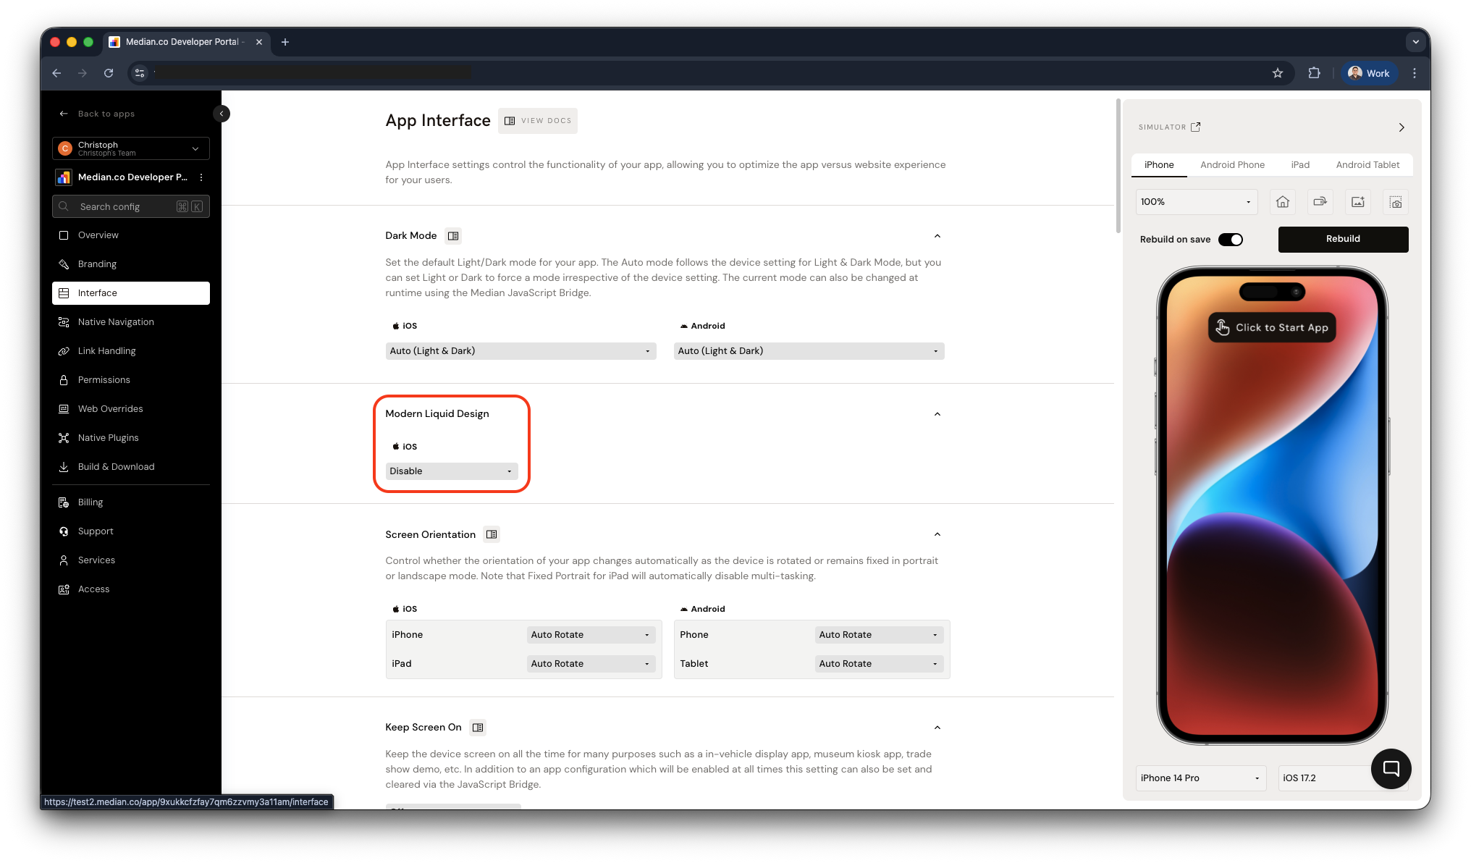Click the simulator home icon button
This screenshot has height=863, width=1471.
pyautogui.click(x=1283, y=202)
